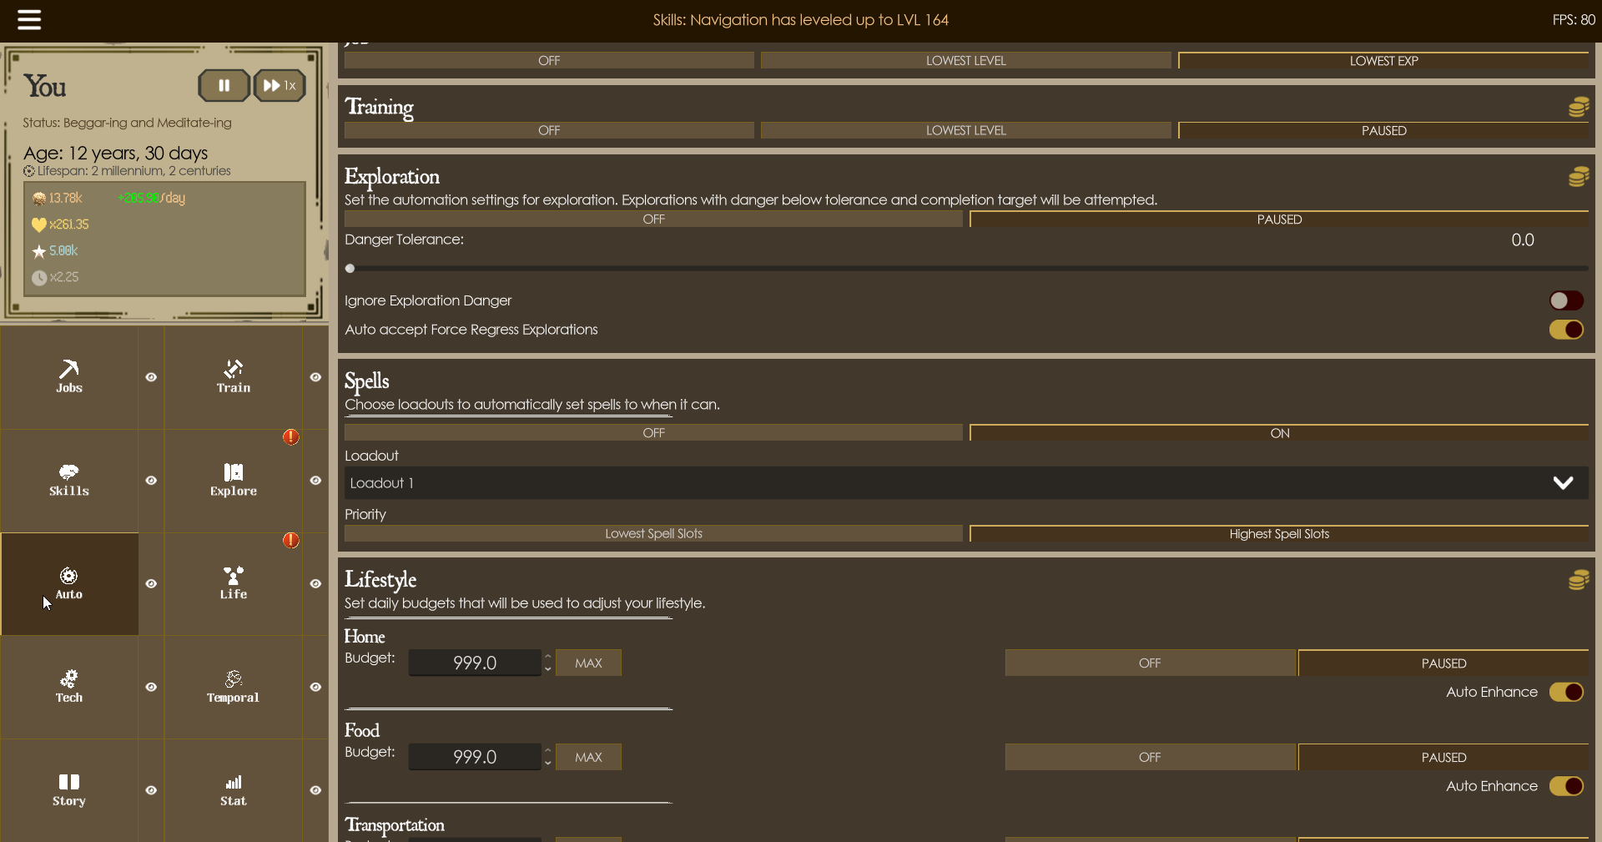This screenshot has height=842, width=1602.
Task: Toggle Tech visibility eye icon
Action: click(x=151, y=688)
